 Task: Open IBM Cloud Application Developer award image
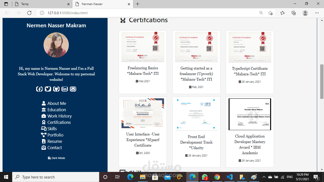tap(250, 114)
